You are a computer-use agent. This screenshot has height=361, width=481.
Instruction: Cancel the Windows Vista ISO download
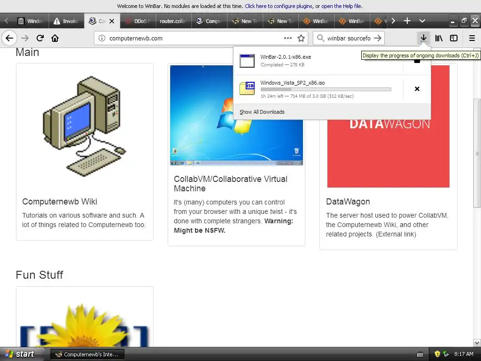click(x=417, y=89)
